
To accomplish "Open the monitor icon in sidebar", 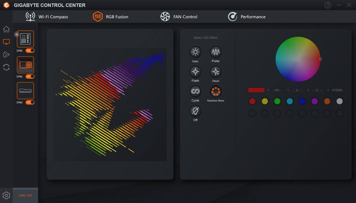I will pos(6,42).
